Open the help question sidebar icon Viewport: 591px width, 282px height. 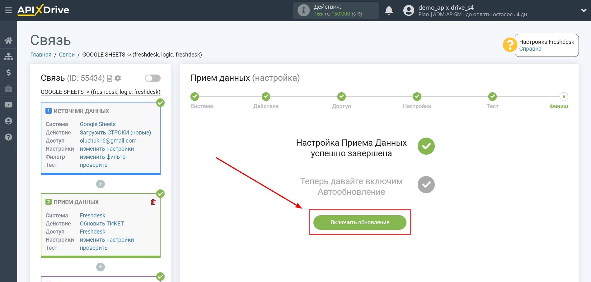(8, 137)
